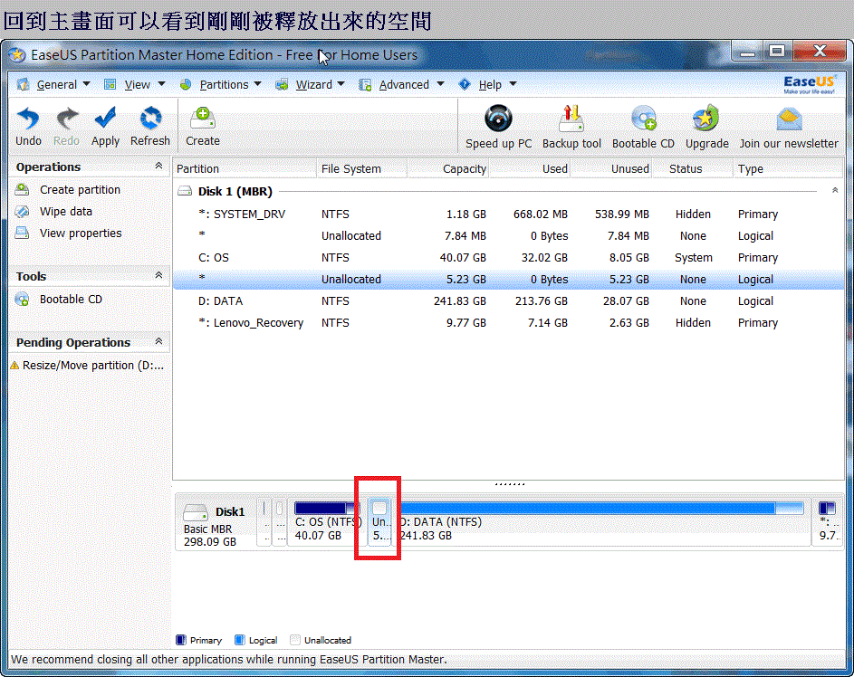854x677 pixels.
Task: Click the Lenovo_Recovery block in disk map
Action: (828, 520)
